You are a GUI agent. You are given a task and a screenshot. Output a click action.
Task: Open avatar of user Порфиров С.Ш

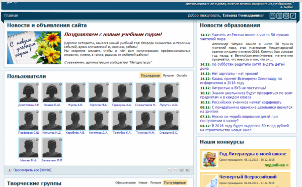pyautogui.click(x=29, y=120)
